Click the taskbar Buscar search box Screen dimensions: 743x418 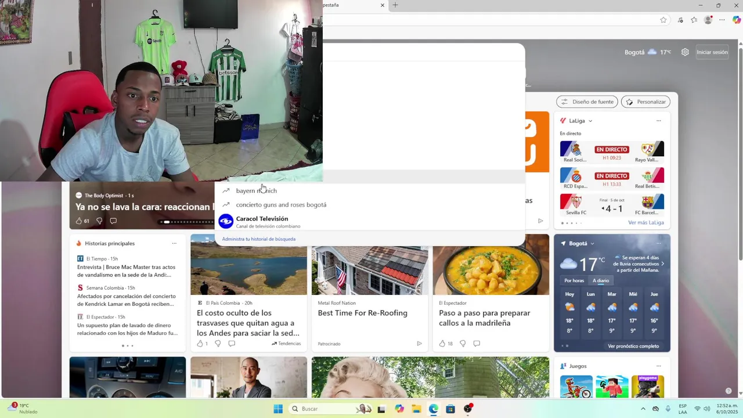[x=331, y=409]
